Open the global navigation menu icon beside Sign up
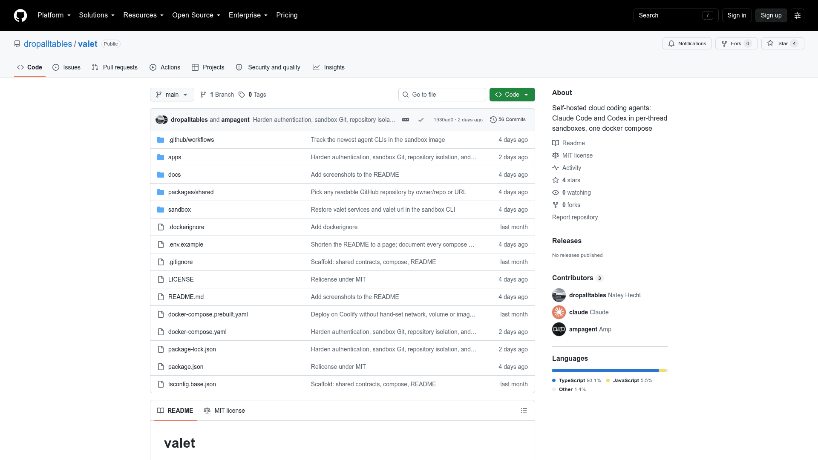The width and height of the screenshot is (818, 460). tap(798, 15)
